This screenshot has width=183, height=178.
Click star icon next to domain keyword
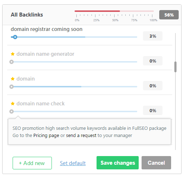(13, 79)
